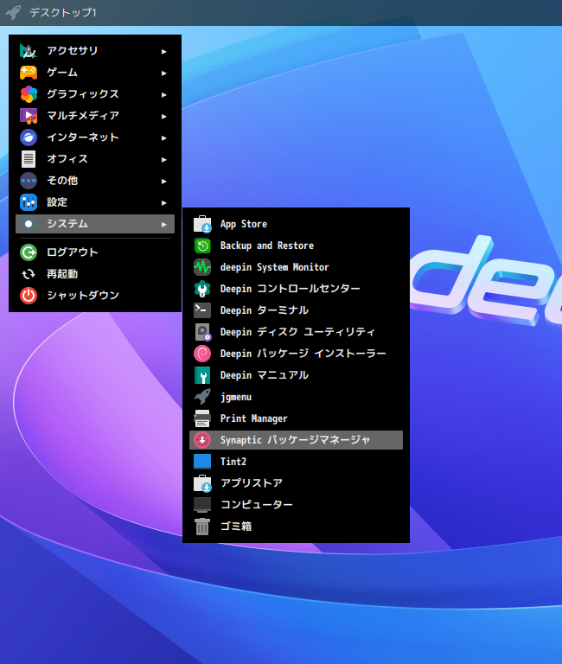Click the その他 three-dots icon
Image resolution: width=562 pixels, height=664 pixels.
pyautogui.click(x=29, y=181)
